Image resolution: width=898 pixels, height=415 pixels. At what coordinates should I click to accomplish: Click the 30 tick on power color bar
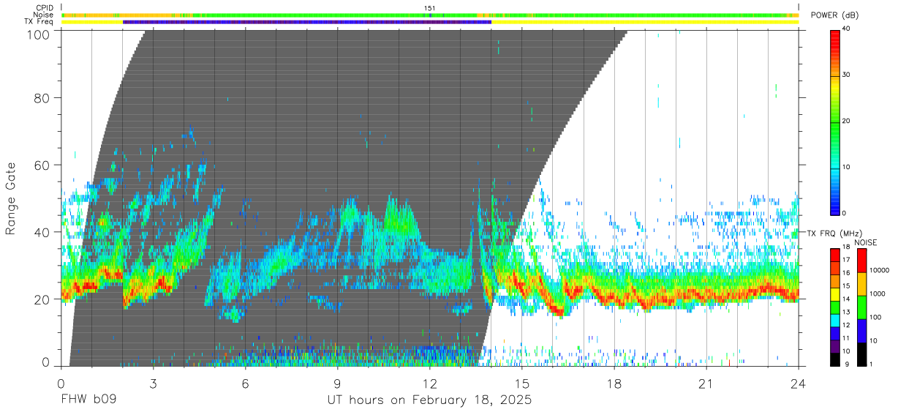point(847,75)
